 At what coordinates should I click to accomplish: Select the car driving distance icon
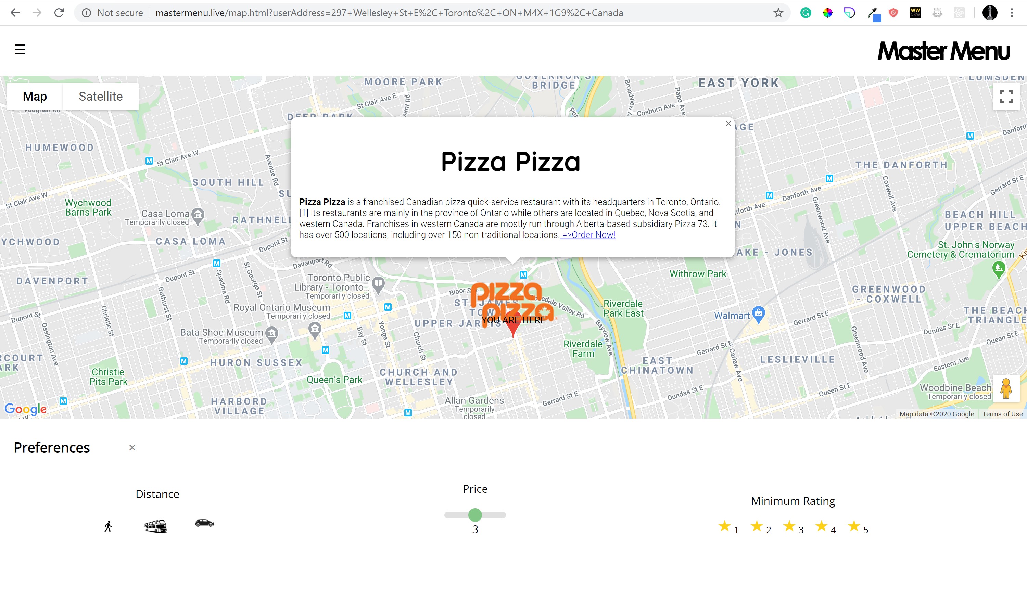[x=204, y=523]
